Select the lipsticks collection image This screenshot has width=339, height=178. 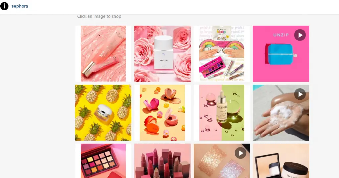click(x=163, y=161)
